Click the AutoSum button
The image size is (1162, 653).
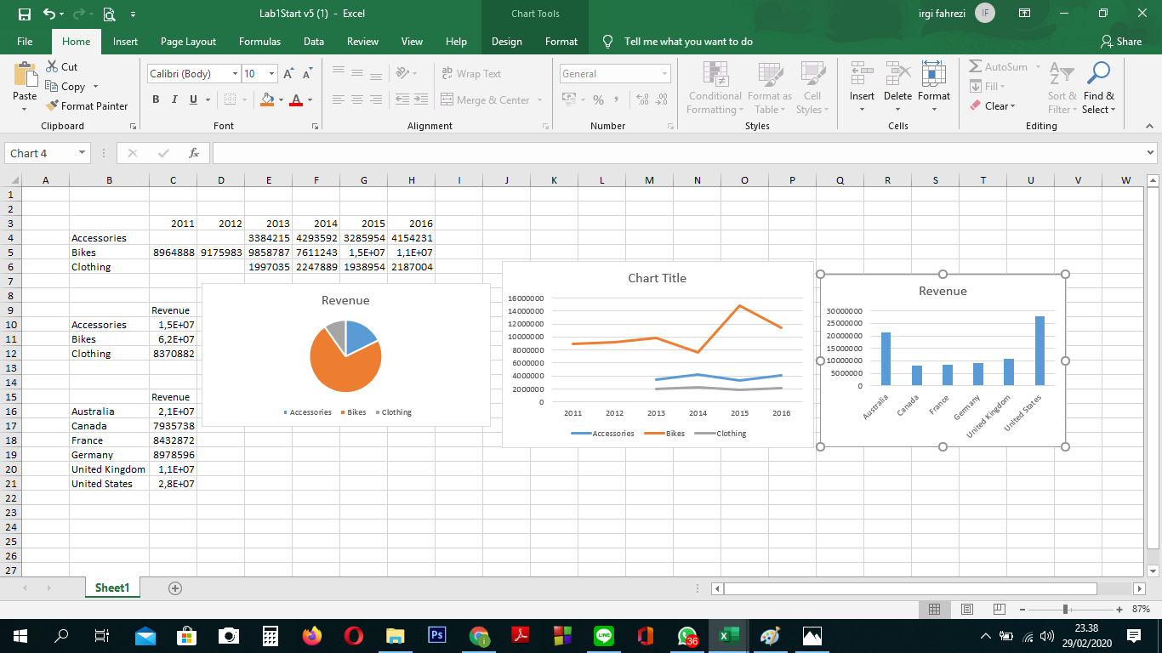(999, 67)
